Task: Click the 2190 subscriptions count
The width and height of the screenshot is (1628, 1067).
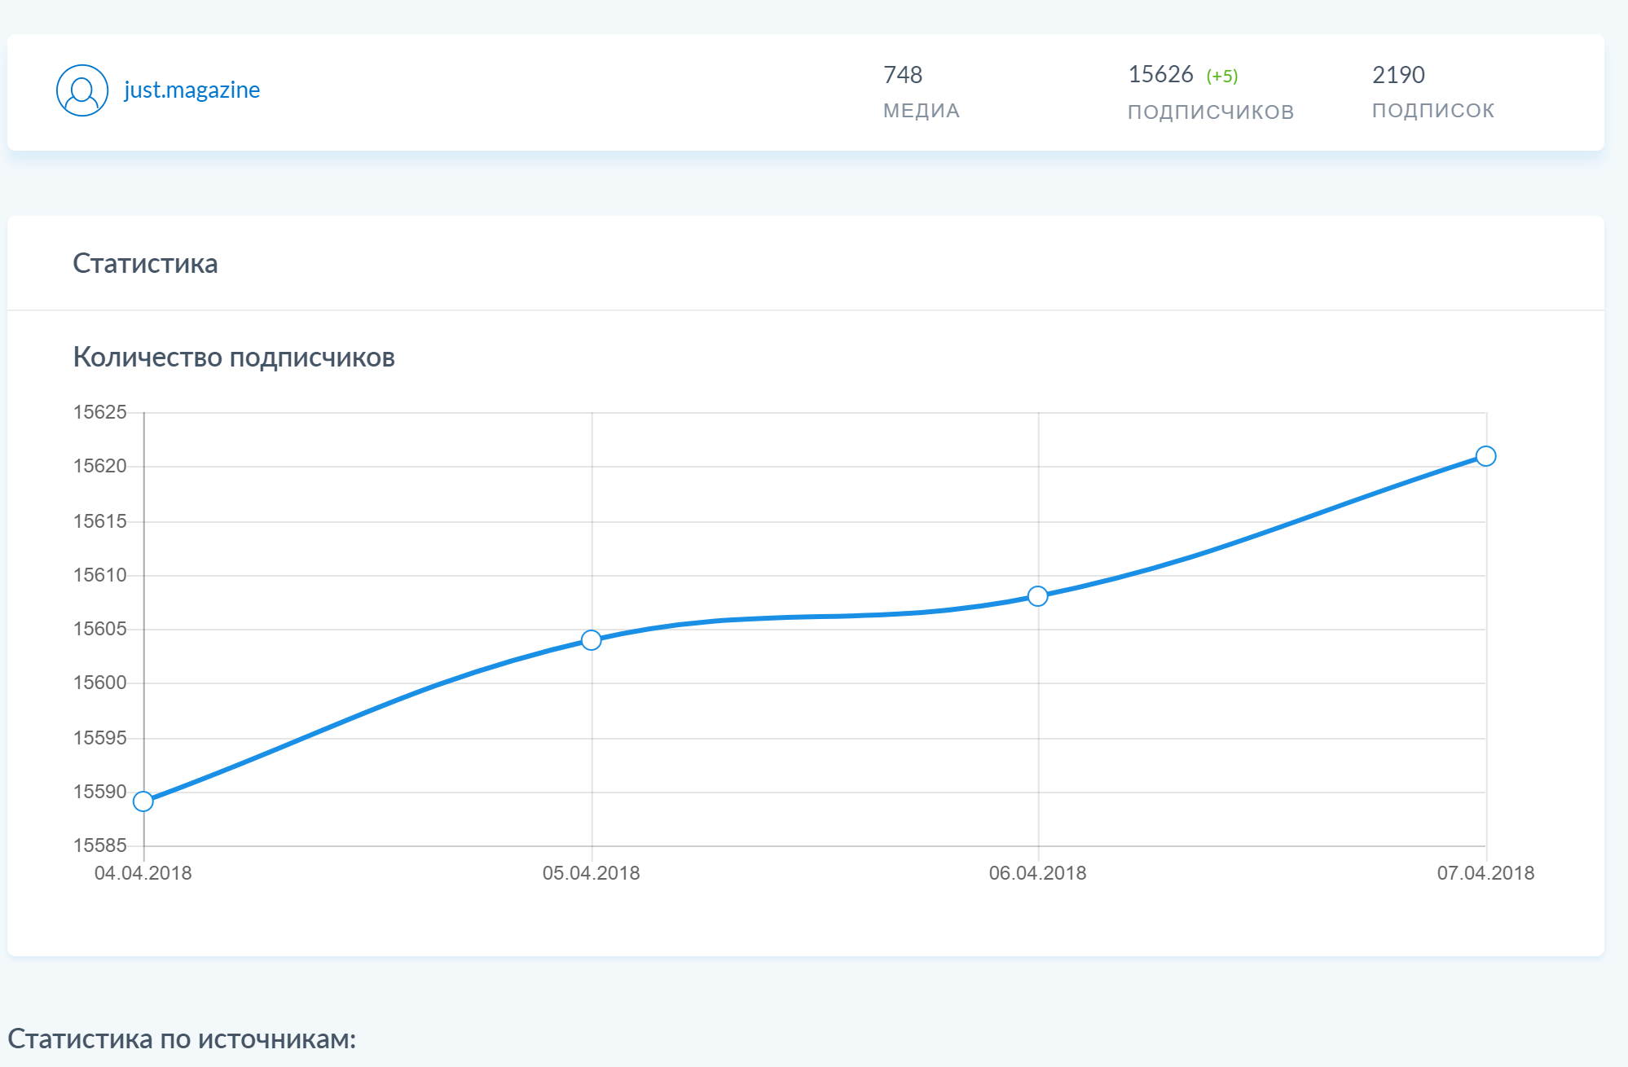Action: click(x=1398, y=75)
